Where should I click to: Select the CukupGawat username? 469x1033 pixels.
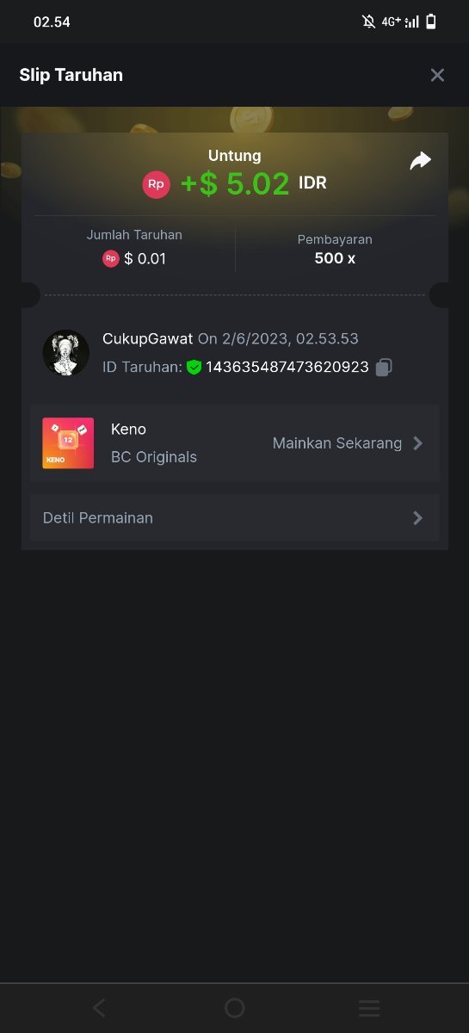147,339
